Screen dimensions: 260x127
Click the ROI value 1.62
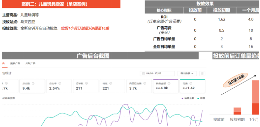coord(222,19)
